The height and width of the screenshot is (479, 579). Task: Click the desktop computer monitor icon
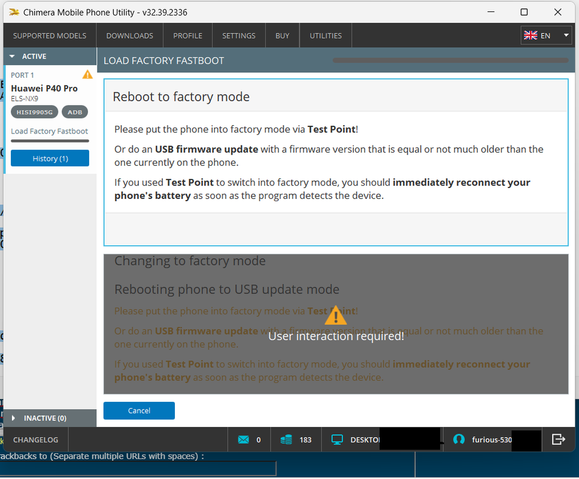(x=337, y=440)
